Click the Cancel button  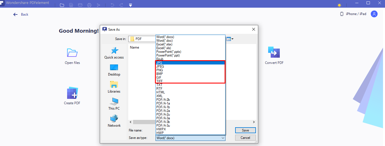(x=245, y=137)
